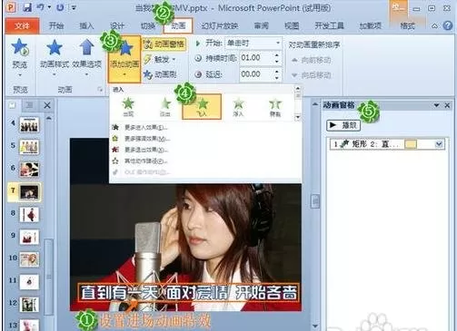Increase the 持续时间 duration with up spinner
Viewport: 457px width, 331px height.
tap(277, 55)
